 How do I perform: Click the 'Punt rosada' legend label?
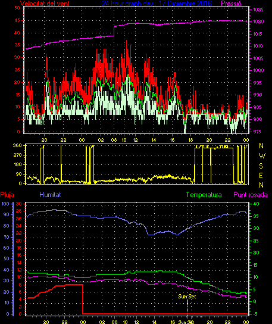[251, 195]
